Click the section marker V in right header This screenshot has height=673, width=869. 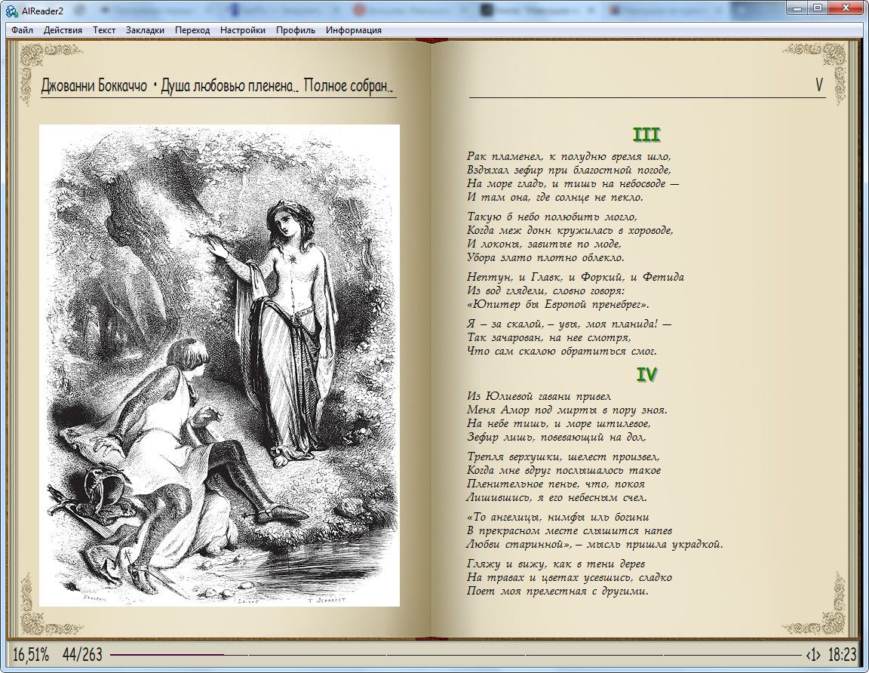pyautogui.click(x=819, y=85)
